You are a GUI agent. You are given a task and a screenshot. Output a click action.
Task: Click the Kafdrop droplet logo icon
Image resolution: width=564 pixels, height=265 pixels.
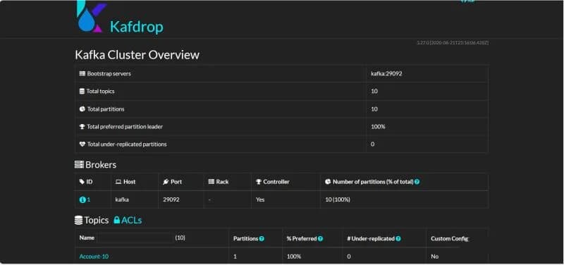pyautogui.click(x=92, y=16)
